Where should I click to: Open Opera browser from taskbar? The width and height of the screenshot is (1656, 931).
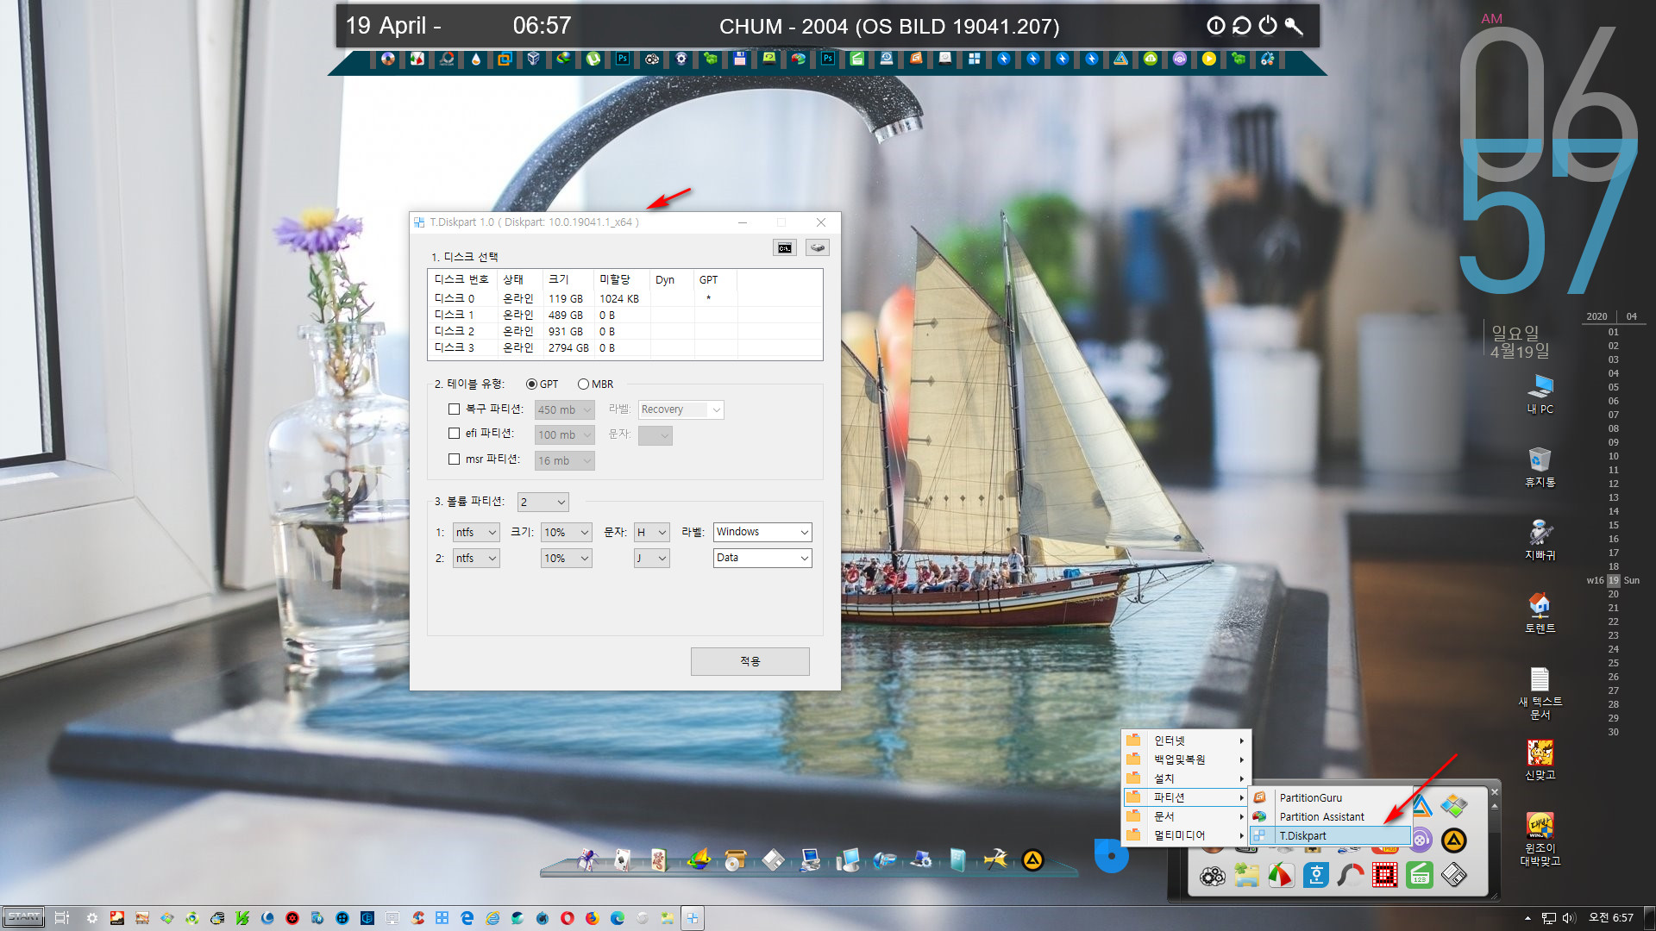pyautogui.click(x=568, y=918)
